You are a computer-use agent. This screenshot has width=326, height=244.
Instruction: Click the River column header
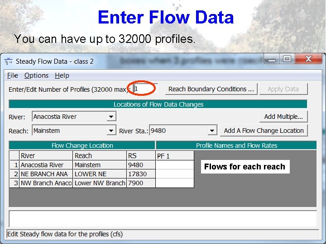point(46,155)
